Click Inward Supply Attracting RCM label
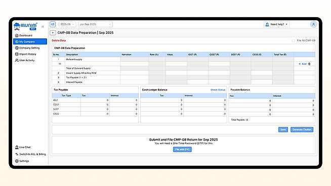The image size is (331, 186). [x=81, y=73]
